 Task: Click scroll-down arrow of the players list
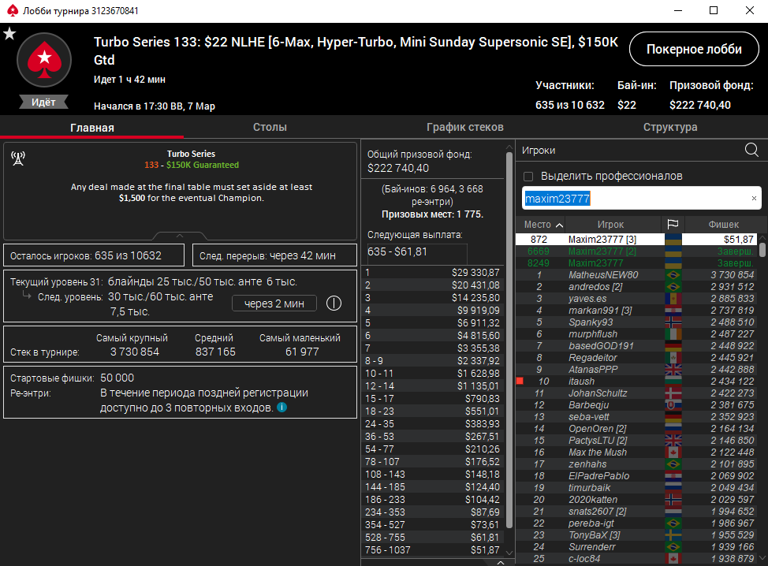click(762, 557)
